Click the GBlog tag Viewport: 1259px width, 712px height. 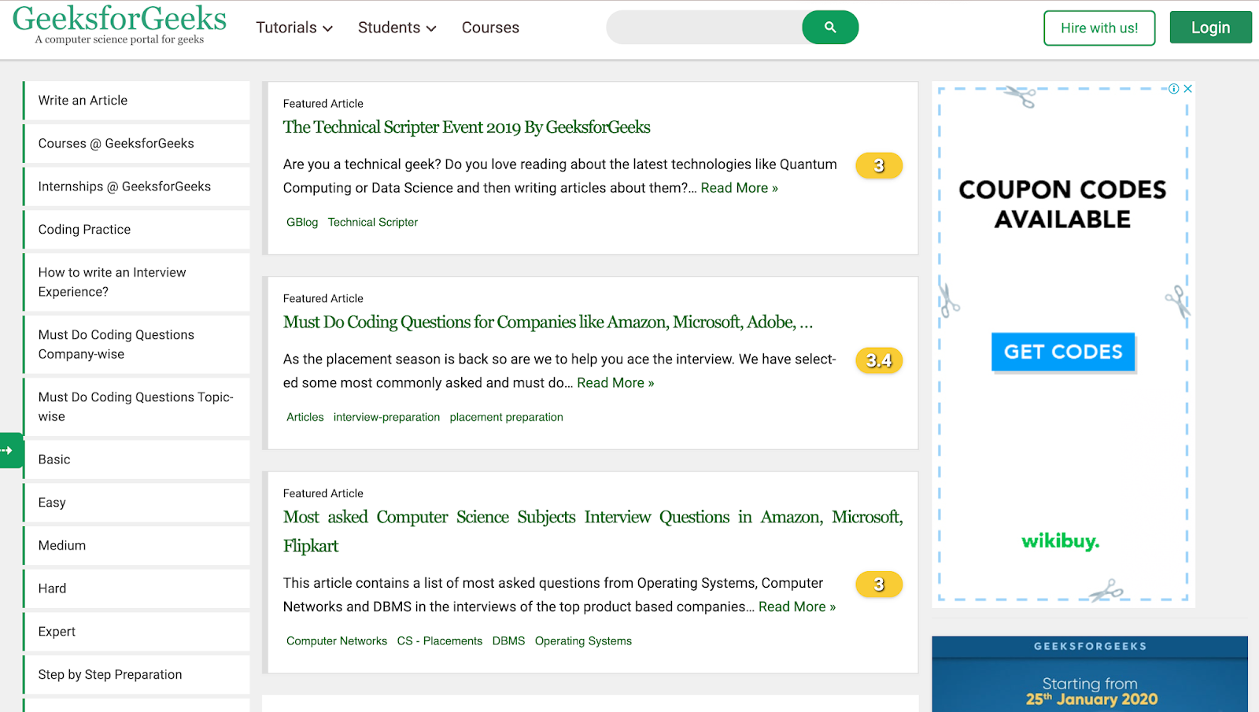click(x=302, y=223)
